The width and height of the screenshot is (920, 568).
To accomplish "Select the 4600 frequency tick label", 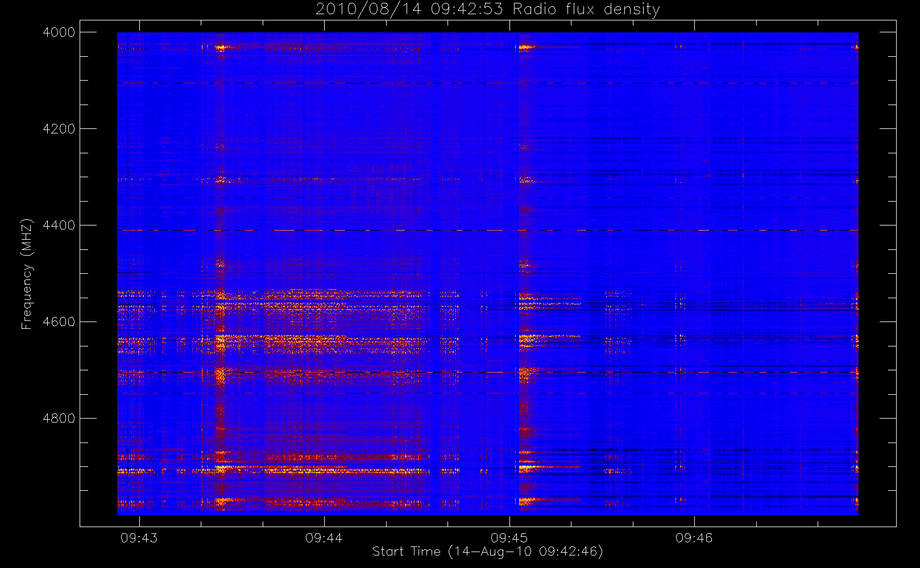I will (x=59, y=322).
